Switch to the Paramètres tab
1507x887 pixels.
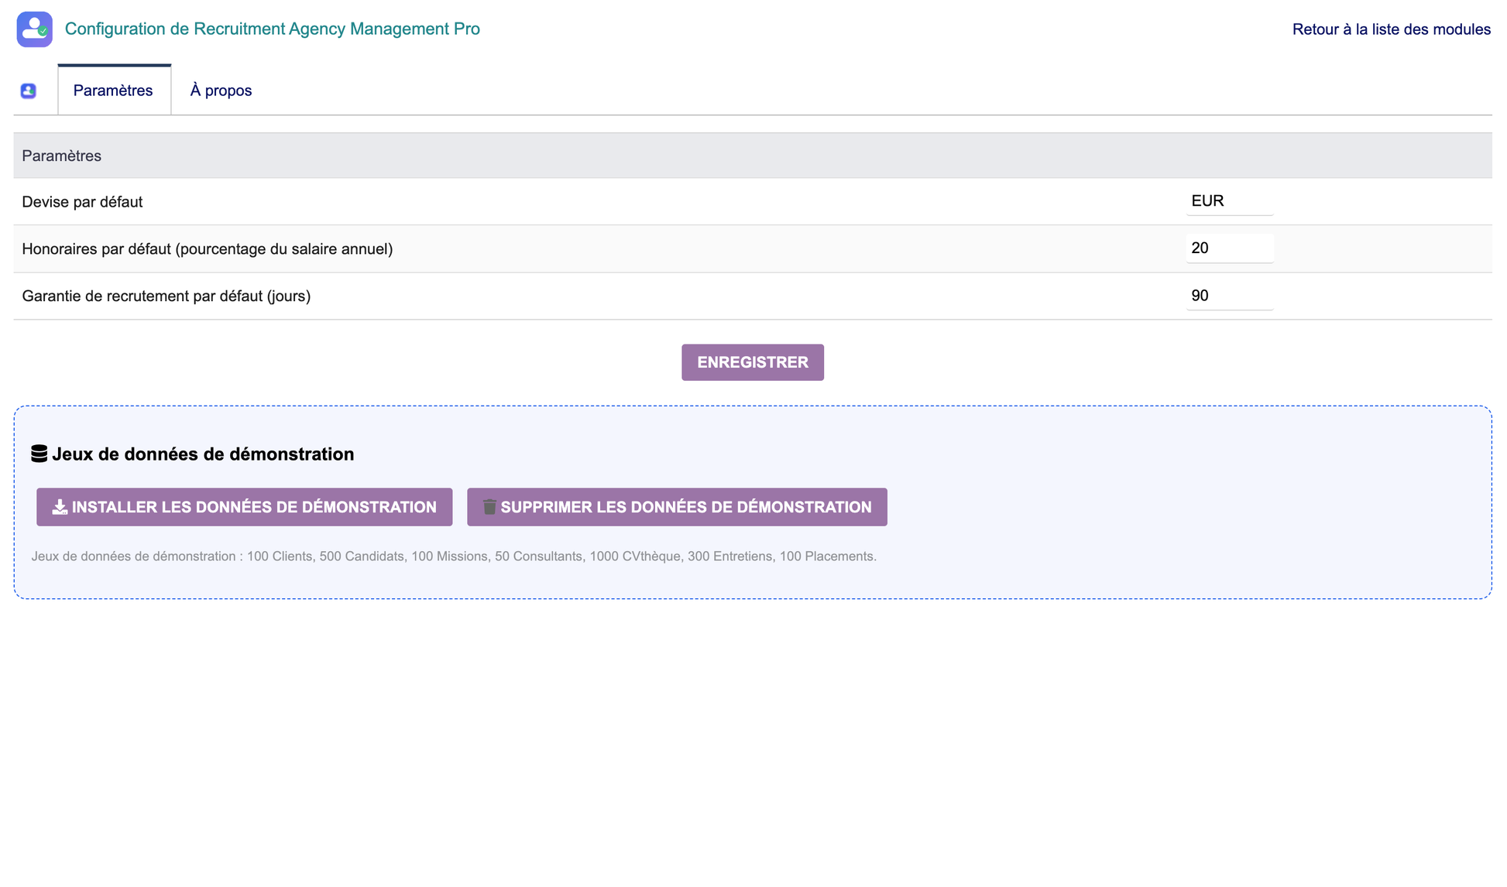pos(114,91)
